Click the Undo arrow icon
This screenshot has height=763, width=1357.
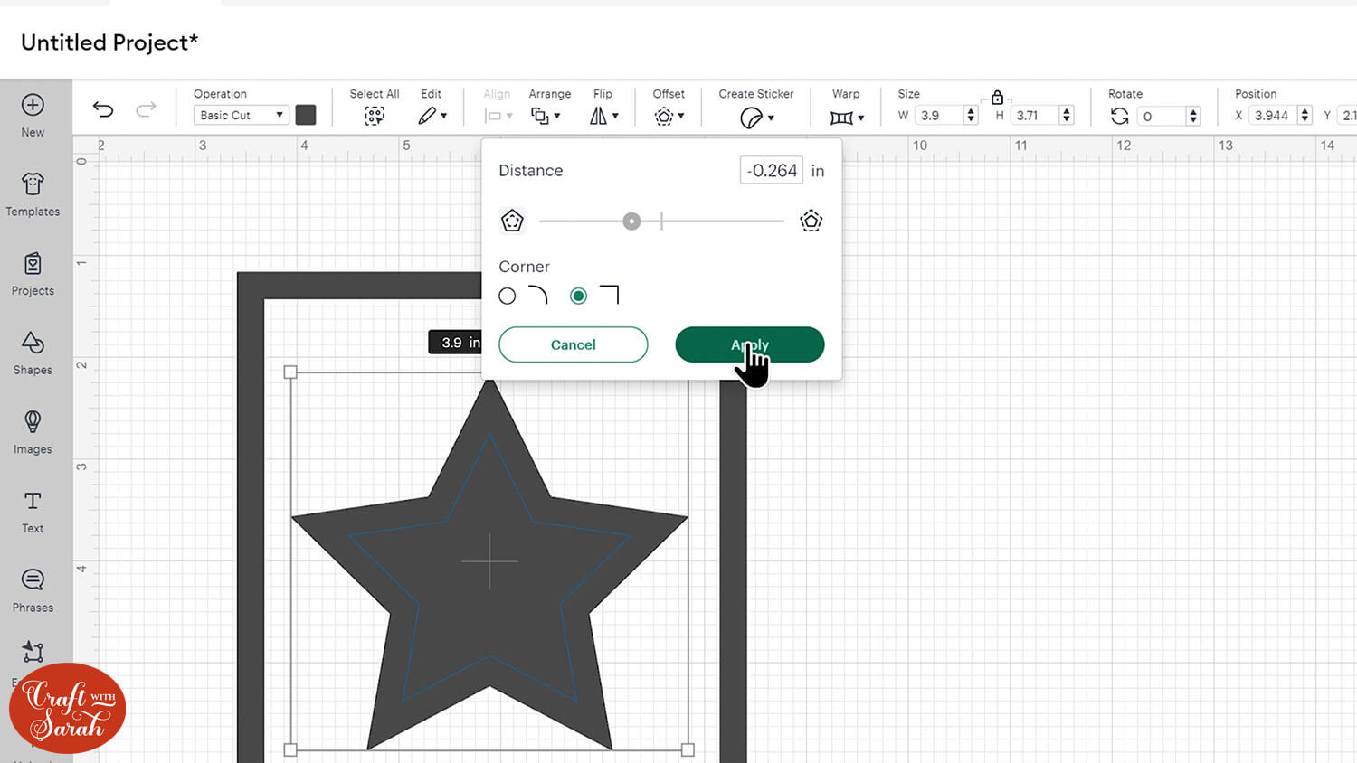(x=103, y=110)
